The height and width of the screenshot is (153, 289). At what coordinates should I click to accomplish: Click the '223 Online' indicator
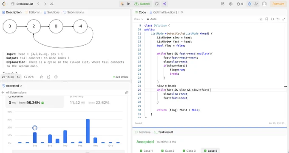coord(121,77)
